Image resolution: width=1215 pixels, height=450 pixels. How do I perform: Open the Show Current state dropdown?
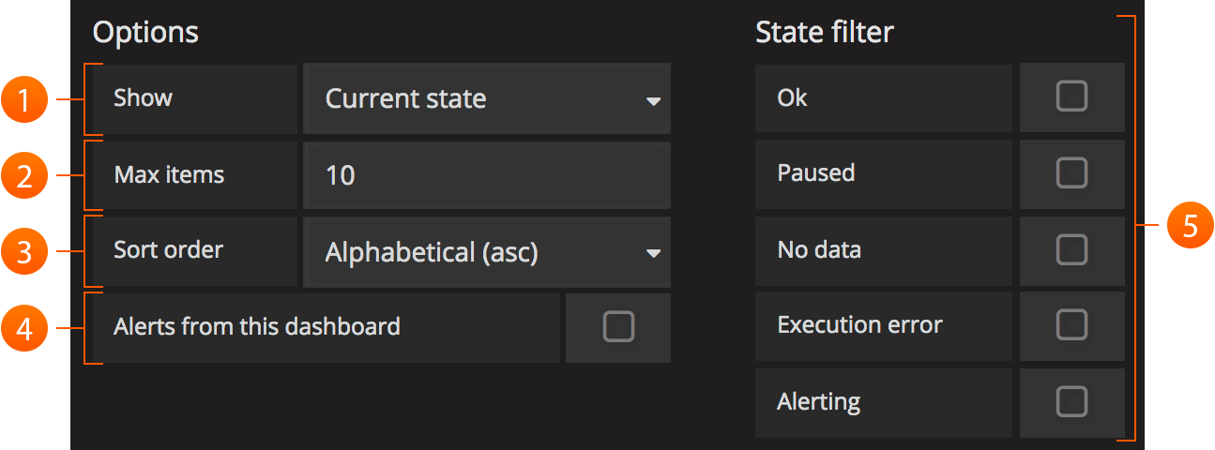(487, 98)
